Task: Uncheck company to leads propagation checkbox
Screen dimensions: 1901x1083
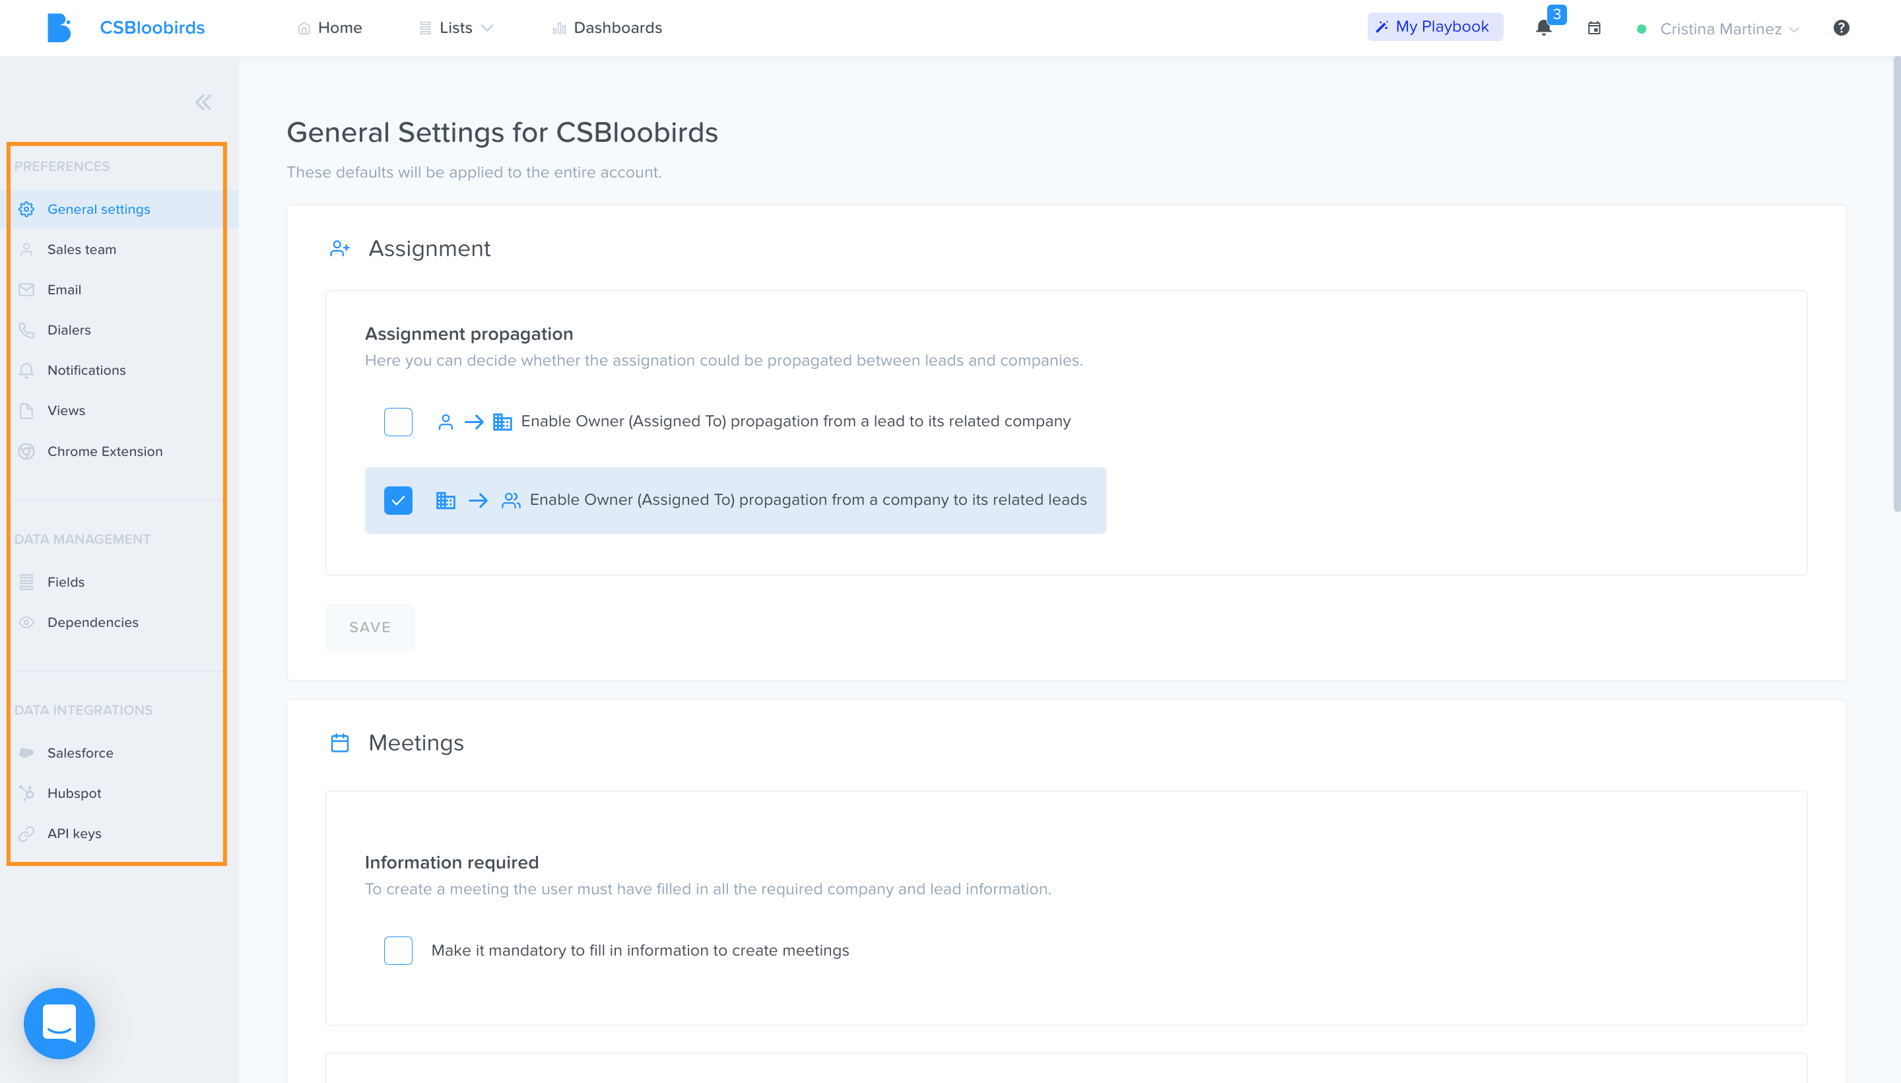Action: pyautogui.click(x=398, y=501)
